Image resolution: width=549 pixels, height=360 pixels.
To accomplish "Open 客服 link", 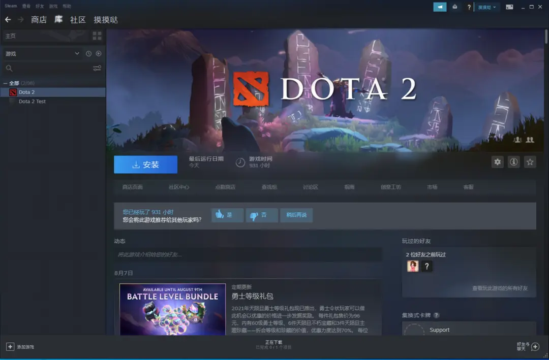I will pyautogui.click(x=469, y=187).
